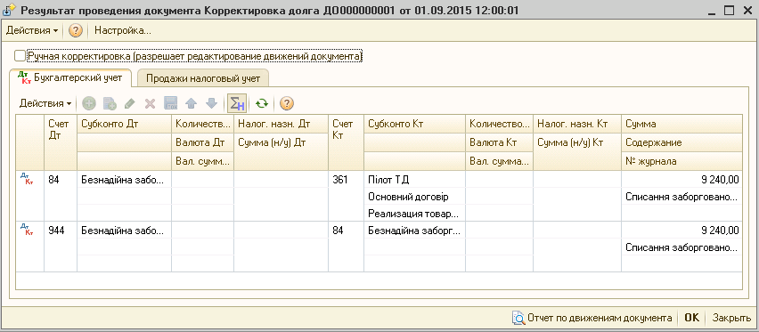Click the Счет Кт column header
The width and height of the screenshot is (759, 332).
click(347, 142)
